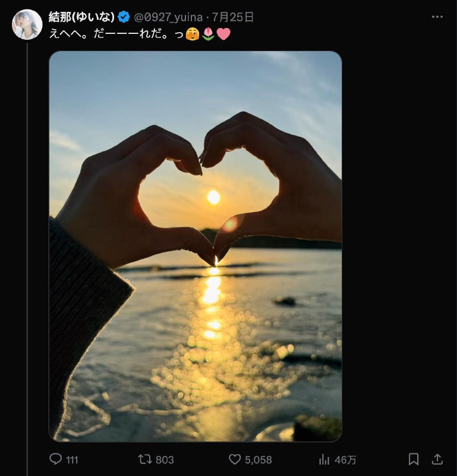Click display name 結那(ゆいな)
This screenshot has width=457, height=476.
pyautogui.click(x=81, y=17)
